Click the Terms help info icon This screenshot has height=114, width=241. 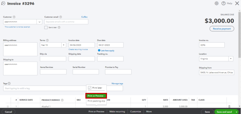47,40
